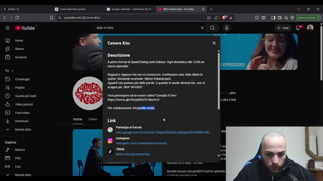Screen dimensions: 323x181
Task: Click the Google icon beside Partecipa al format
Action: (x=110, y=130)
